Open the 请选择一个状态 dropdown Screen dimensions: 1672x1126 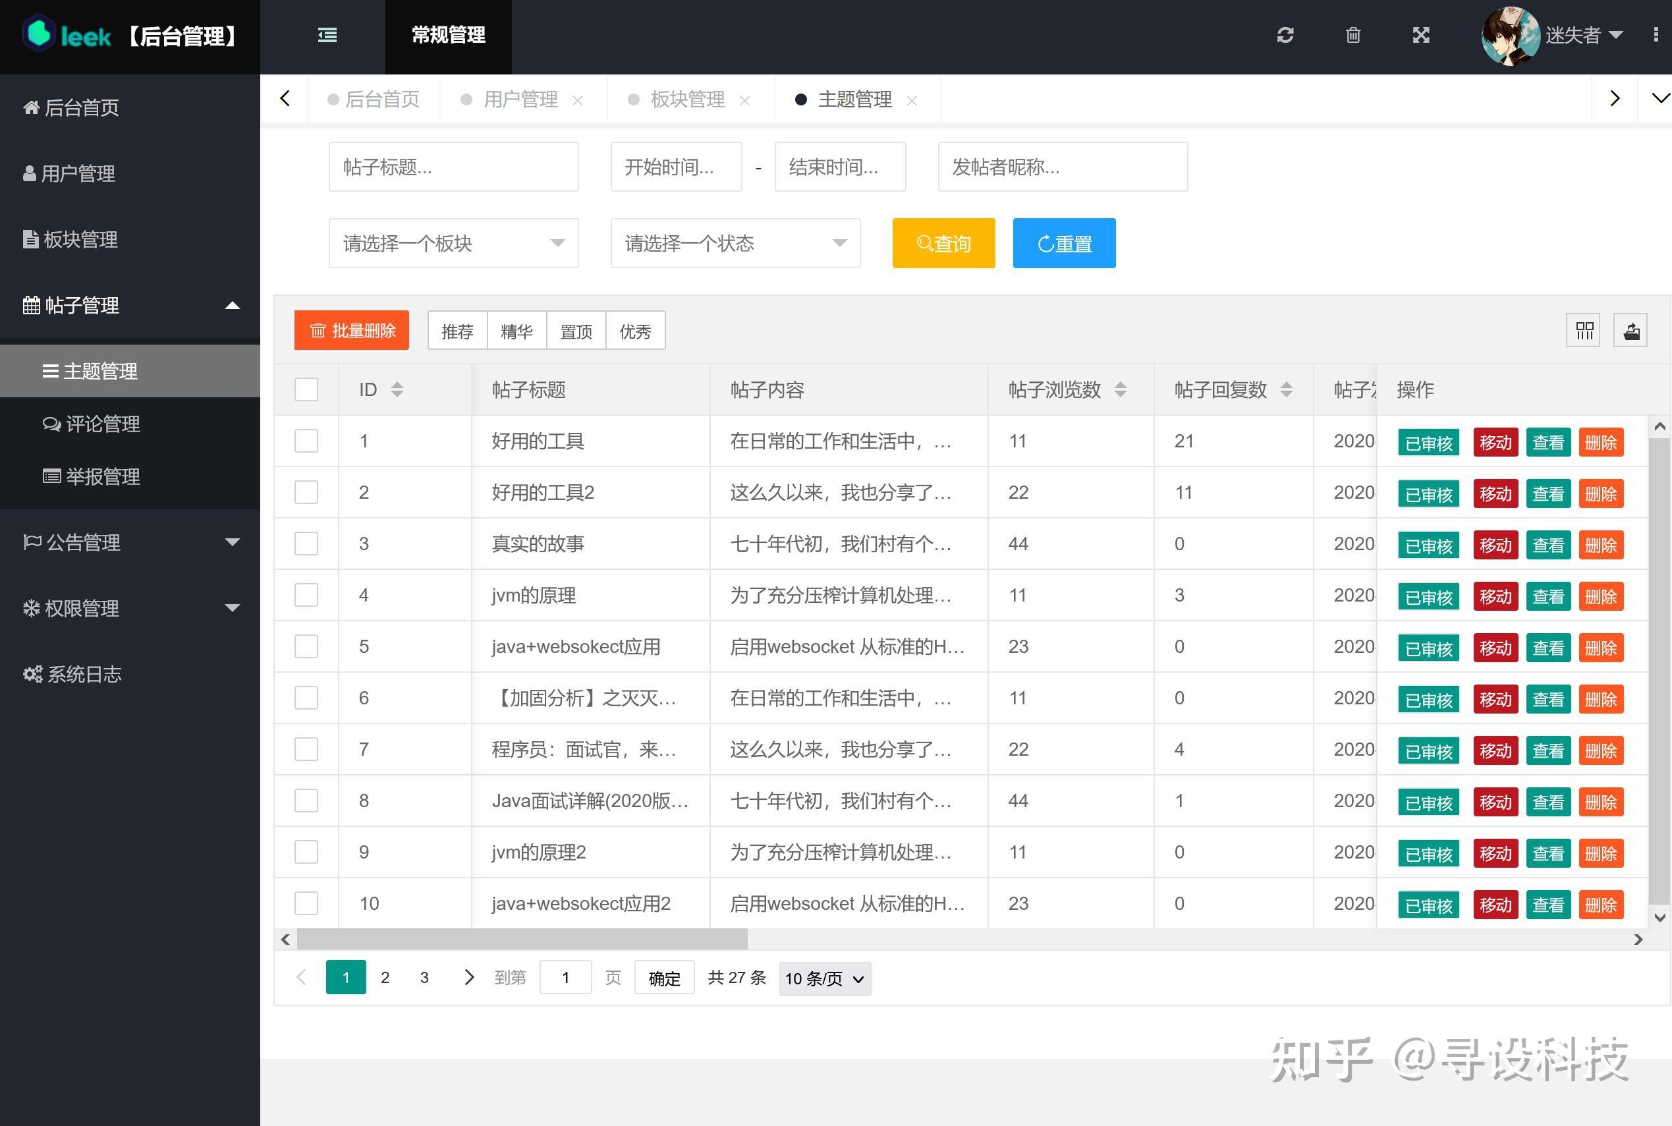coord(735,242)
